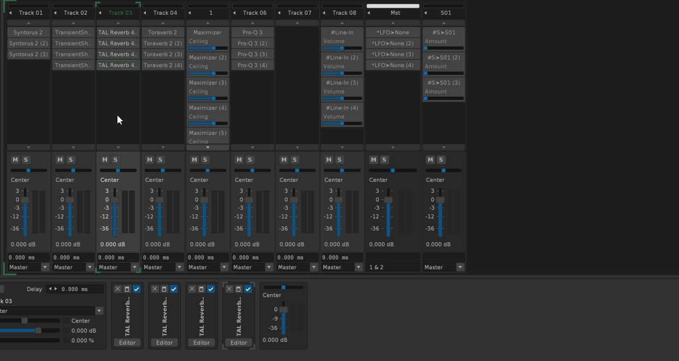Minimize the second TAL Reverb device panel

164,289
